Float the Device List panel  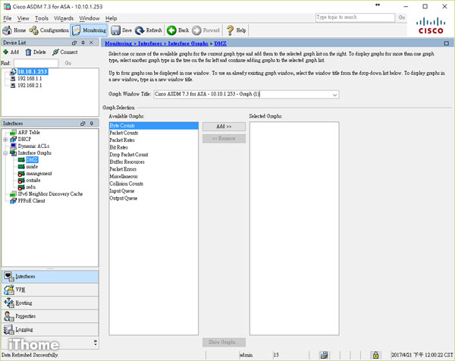pyautogui.click(x=74, y=42)
